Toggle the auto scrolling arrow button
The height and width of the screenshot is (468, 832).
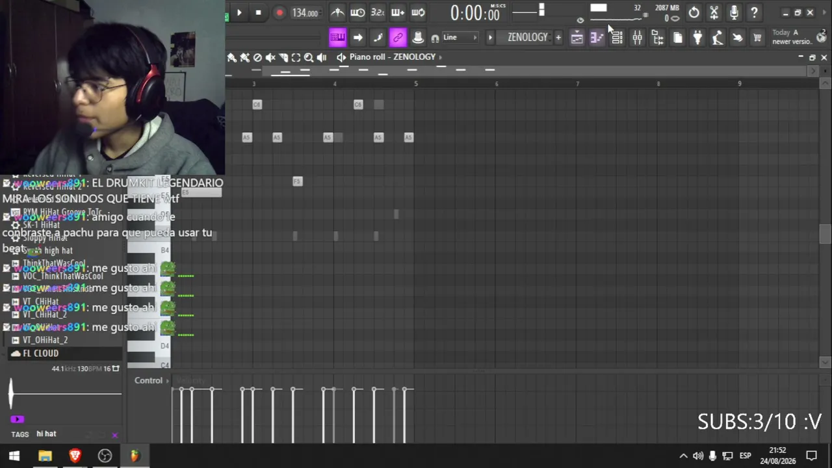357,38
